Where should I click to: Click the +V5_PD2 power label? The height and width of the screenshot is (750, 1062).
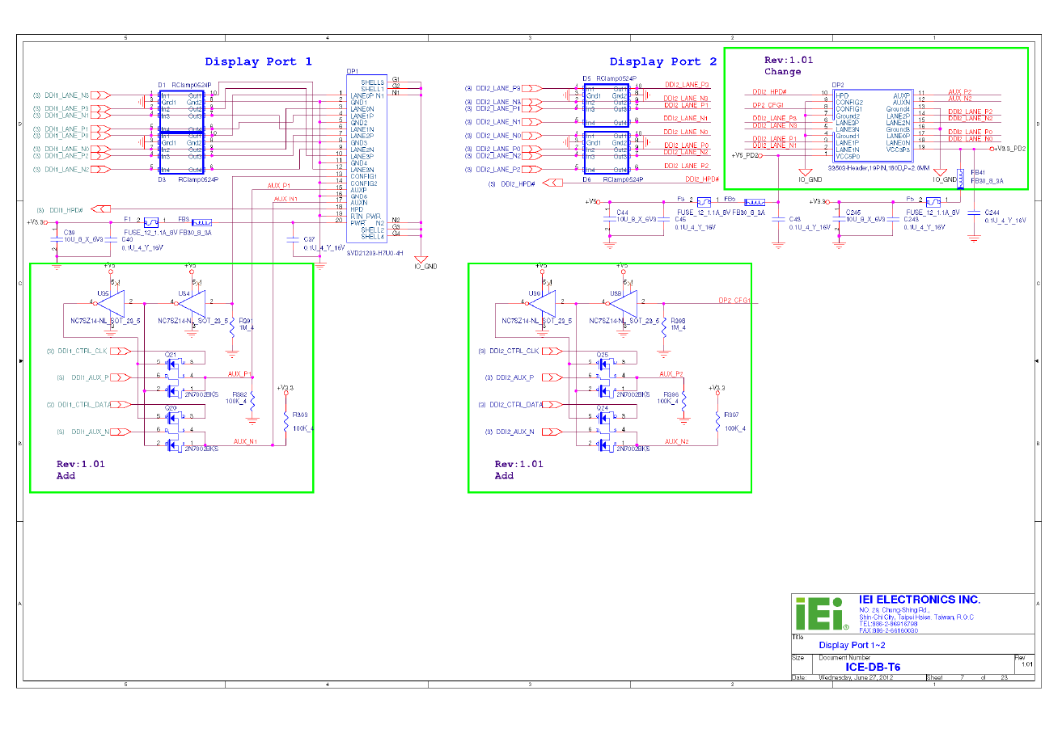(x=744, y=155)
